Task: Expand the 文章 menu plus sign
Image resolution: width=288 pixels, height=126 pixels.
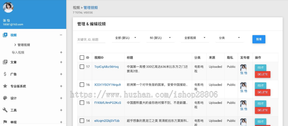Action: tap(61, 62)
